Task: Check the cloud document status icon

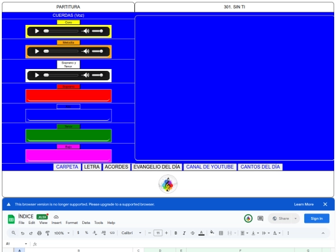Action: click(x=56, y=217)
